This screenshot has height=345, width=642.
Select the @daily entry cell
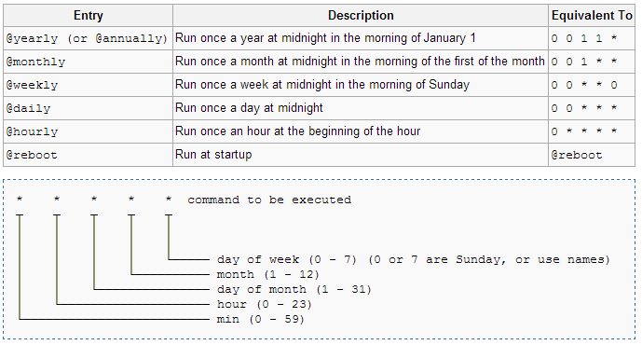(88, 108)
